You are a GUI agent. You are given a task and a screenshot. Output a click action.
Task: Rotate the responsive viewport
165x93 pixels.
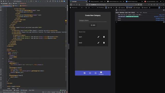89,7
